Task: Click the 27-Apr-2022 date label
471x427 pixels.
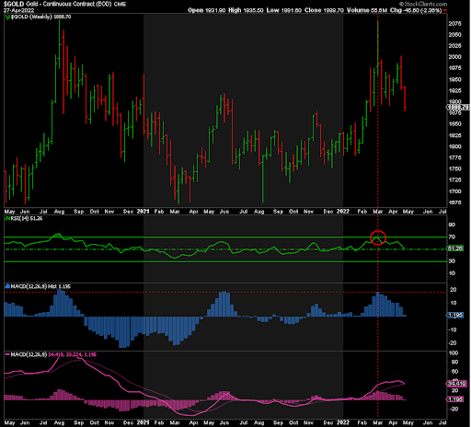Action: pos(18,10)
